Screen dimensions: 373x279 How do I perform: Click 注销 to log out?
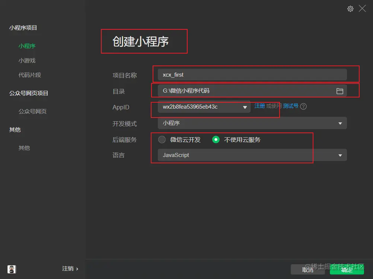pos(67,269)
